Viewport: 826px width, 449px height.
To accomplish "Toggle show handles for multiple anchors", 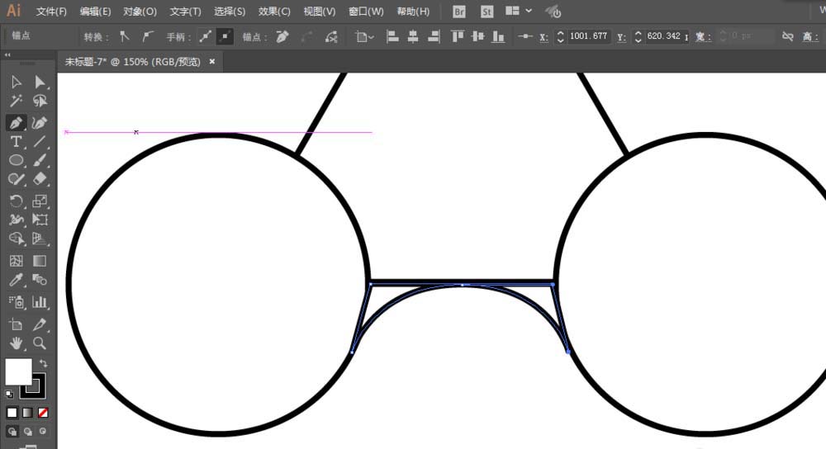I will 205,36.
